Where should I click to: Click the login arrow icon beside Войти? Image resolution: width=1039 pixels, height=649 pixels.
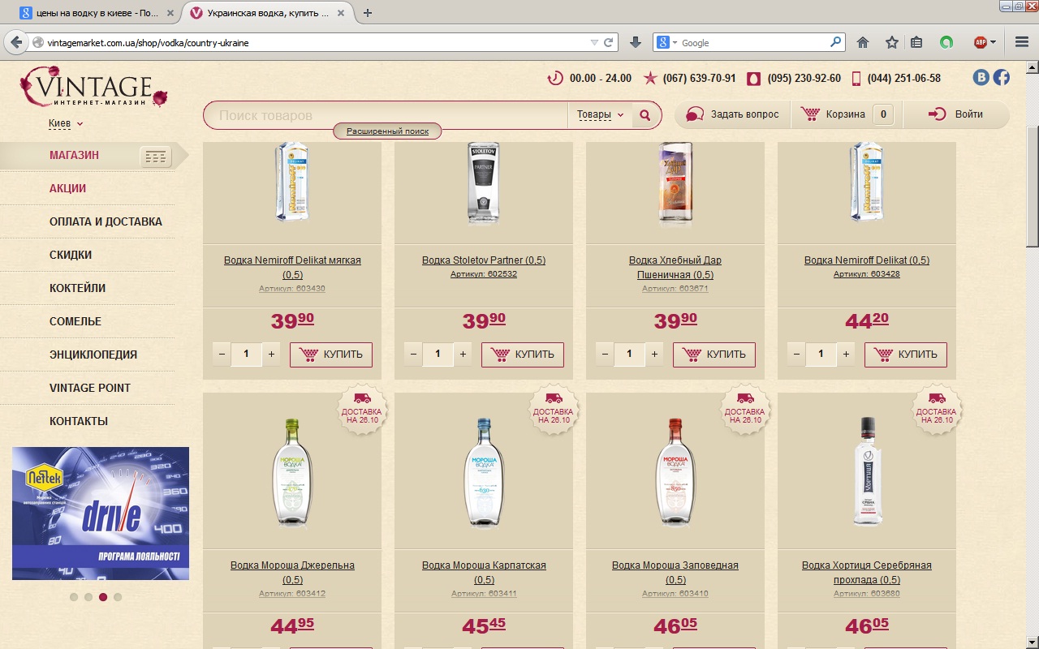937,114
